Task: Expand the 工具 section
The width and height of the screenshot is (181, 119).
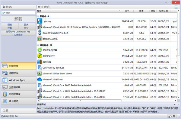Action: (x=18, y=111)
